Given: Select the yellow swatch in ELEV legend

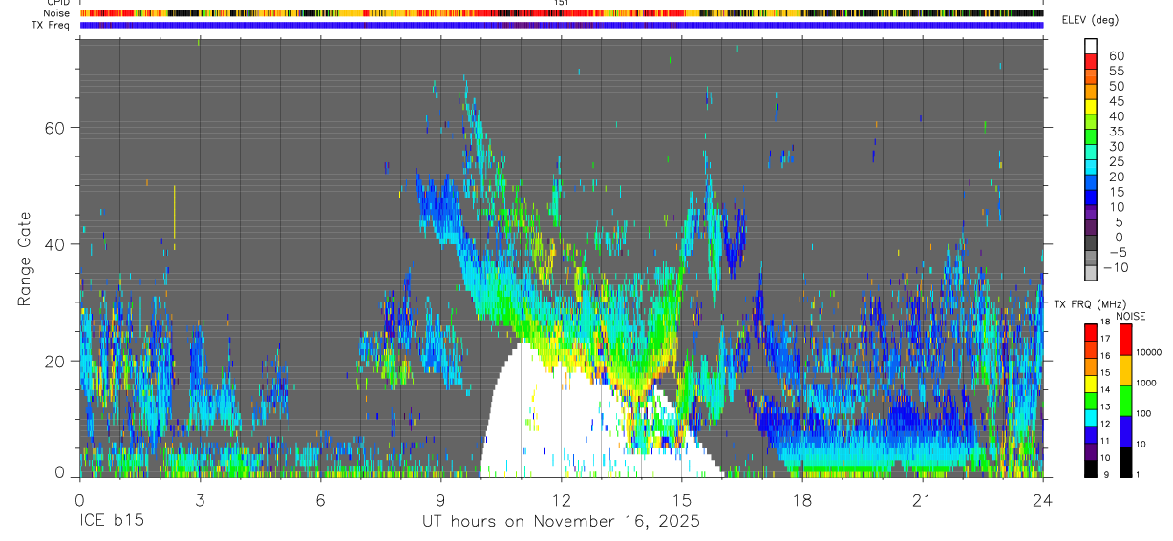Looking at the screenshot, I should (x=1091, y=107).
